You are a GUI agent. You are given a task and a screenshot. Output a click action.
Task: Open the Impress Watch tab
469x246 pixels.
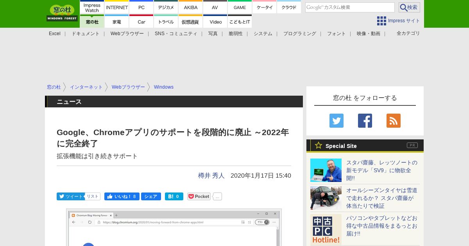tap(92, 7)
